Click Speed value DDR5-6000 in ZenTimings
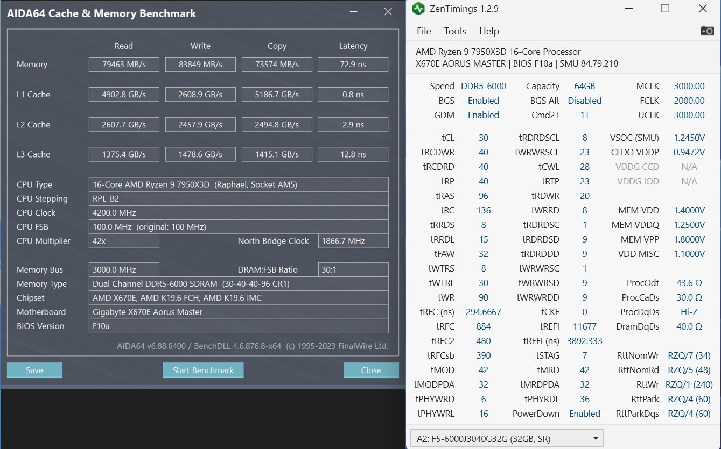721x449 pixels. coord(484,86)
